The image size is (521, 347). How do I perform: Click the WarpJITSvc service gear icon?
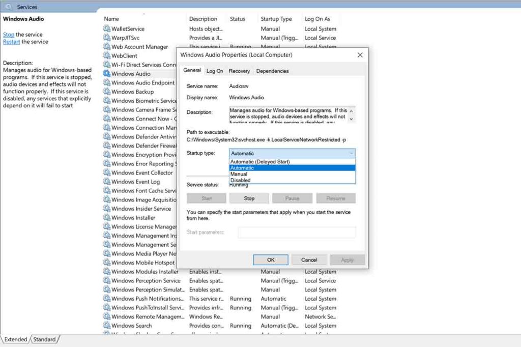[x=107, y=38]
